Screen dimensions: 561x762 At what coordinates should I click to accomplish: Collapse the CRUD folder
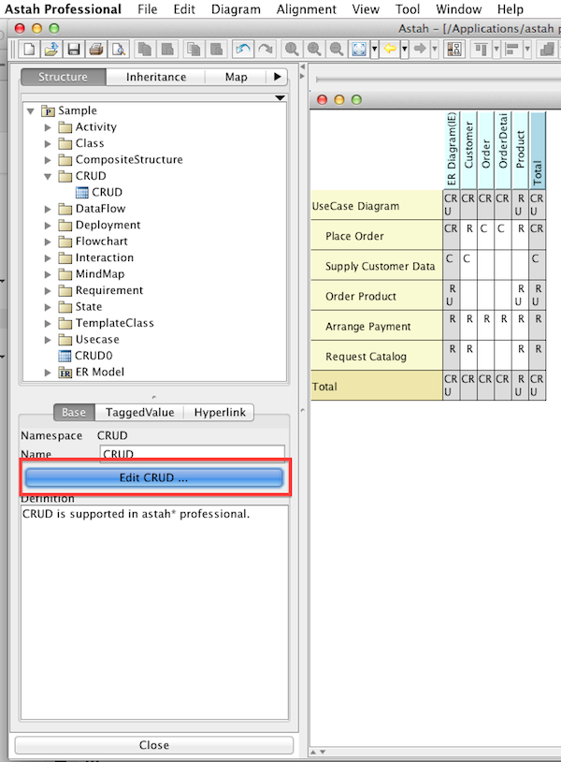click(49, 176)
